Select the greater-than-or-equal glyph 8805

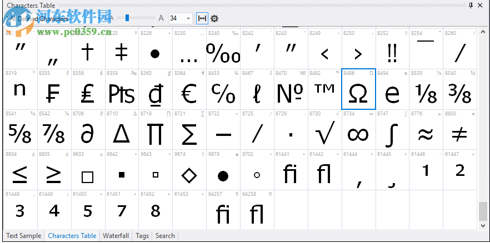[x=54, y=170]
